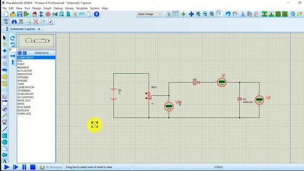This screenshot has width=304, height=171.
Task: Toggle the false origin crosshair icon
Action: coord(183,14)
